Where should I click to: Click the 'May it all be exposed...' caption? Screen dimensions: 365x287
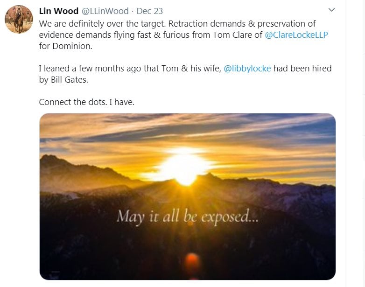point(187,217)
